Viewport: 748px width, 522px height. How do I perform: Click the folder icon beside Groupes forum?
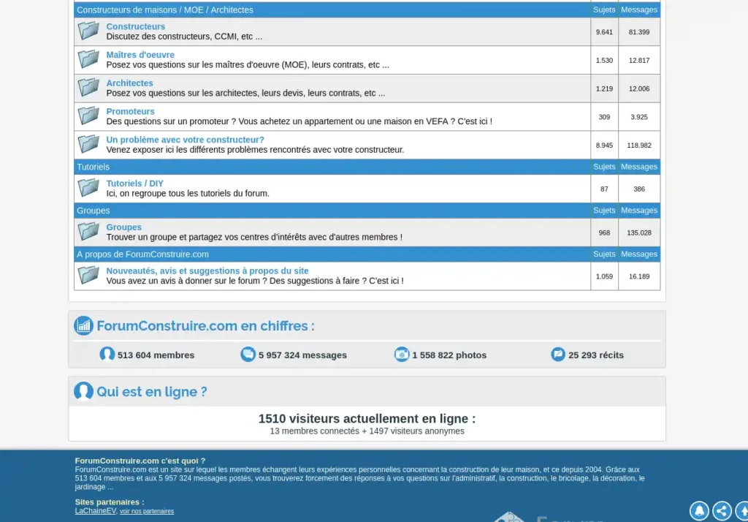click(x=88, y=232)
